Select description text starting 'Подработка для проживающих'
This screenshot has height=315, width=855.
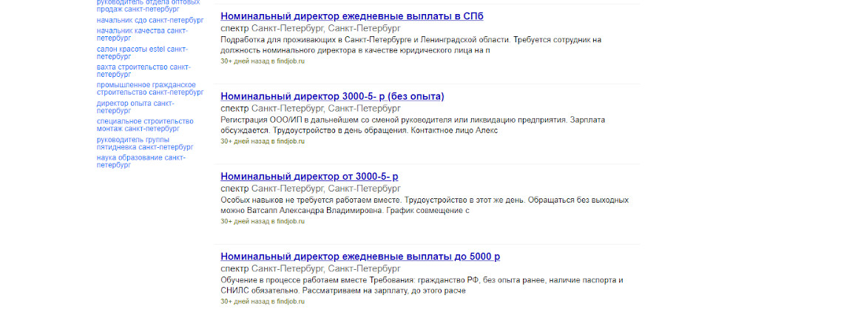click(411, 45)
